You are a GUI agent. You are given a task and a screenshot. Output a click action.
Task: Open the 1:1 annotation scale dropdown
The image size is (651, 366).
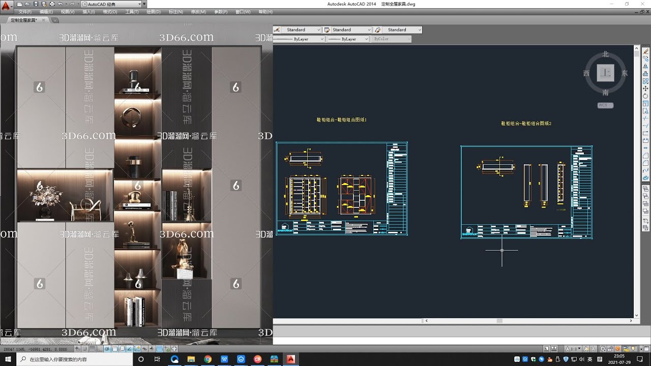[x=573, y=349]
